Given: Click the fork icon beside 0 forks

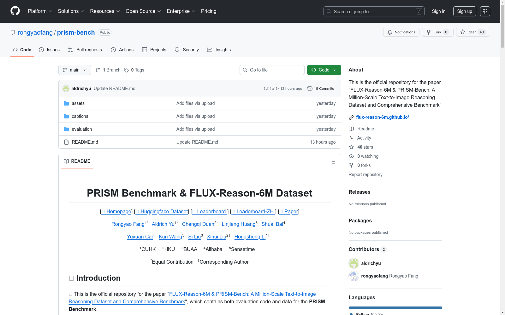Looking at the screenshot, I should [351, 165].
